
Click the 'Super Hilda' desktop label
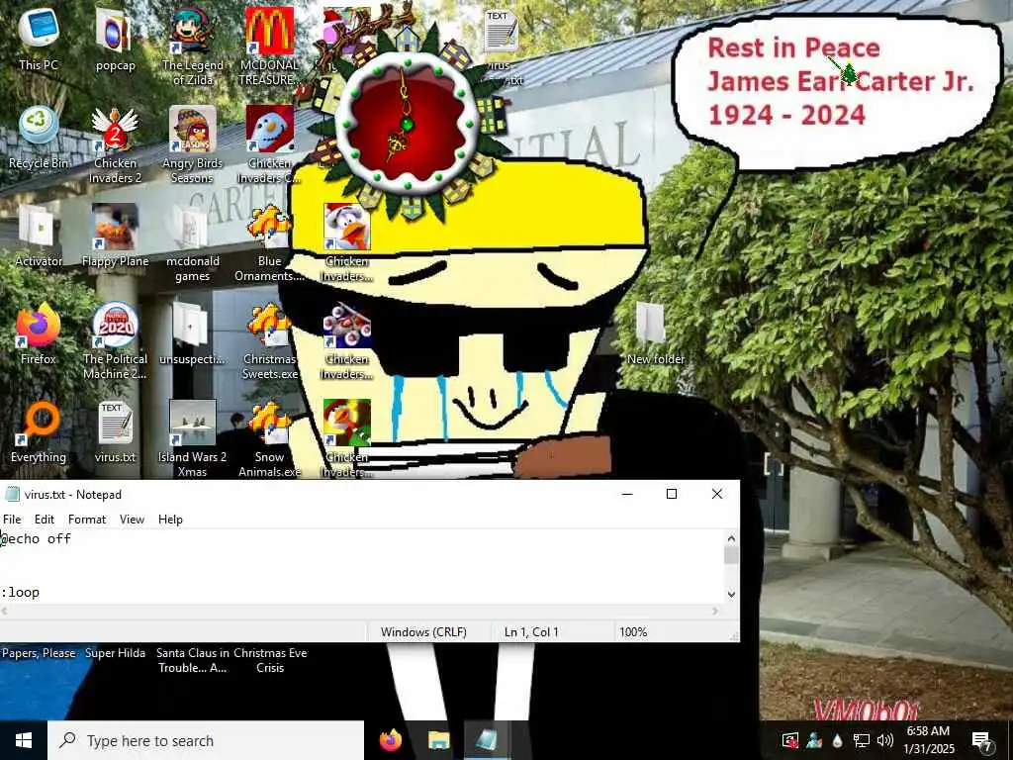(x=115, y=653)
